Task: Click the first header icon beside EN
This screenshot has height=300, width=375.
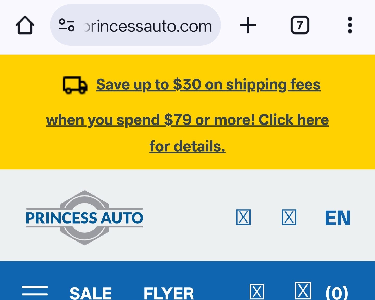Action: click(x=243, y=218)
